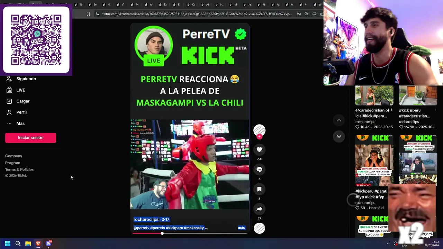This screenshot has height=249, width=443.
Task: Show hidden system tray icons chevron
Action: (x=388, y=243)
